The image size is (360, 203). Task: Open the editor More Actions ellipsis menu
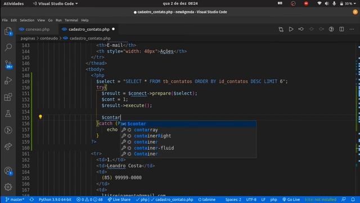click(x=352, y=29)
